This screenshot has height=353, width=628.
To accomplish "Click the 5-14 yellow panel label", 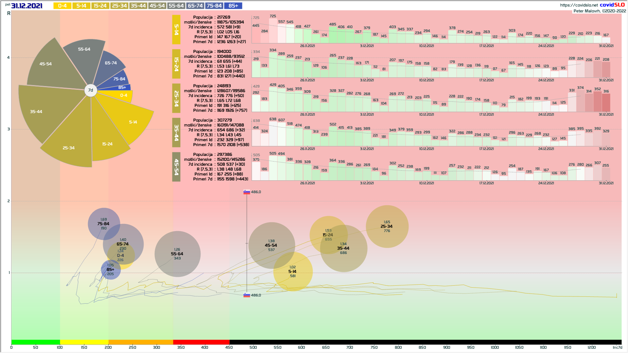I will [176, 30].
